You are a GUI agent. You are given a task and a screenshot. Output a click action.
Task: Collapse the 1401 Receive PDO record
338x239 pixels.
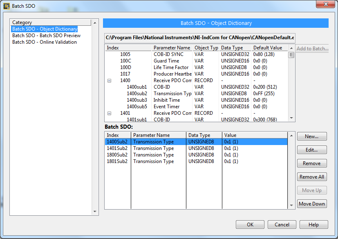(x=109, y=113)
